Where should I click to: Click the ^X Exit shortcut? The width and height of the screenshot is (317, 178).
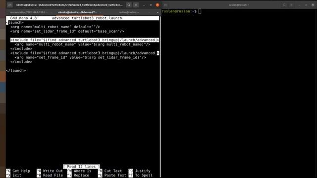click(14, 176)
